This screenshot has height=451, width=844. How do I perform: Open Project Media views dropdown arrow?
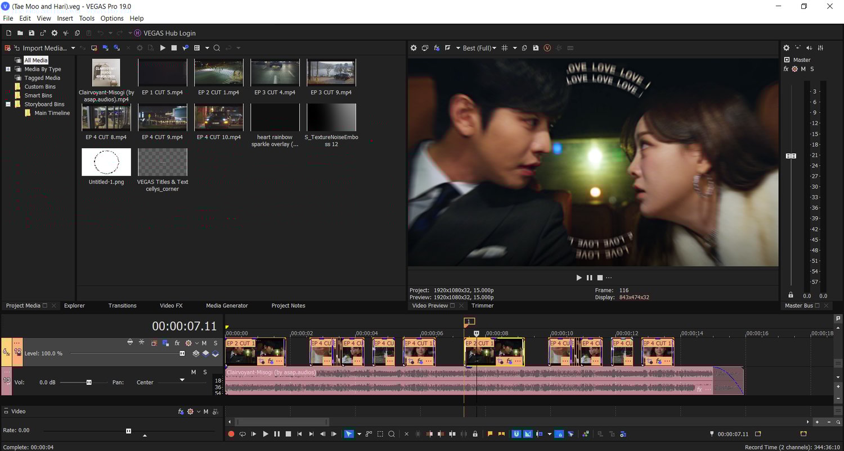pyautogui.click(x=207, y=48)
